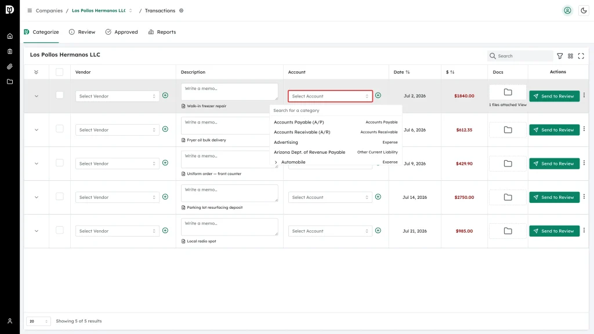This screenshot has width=594, height=334.
Task: Switch to the grid view icon
Action: tap(571, 56)
